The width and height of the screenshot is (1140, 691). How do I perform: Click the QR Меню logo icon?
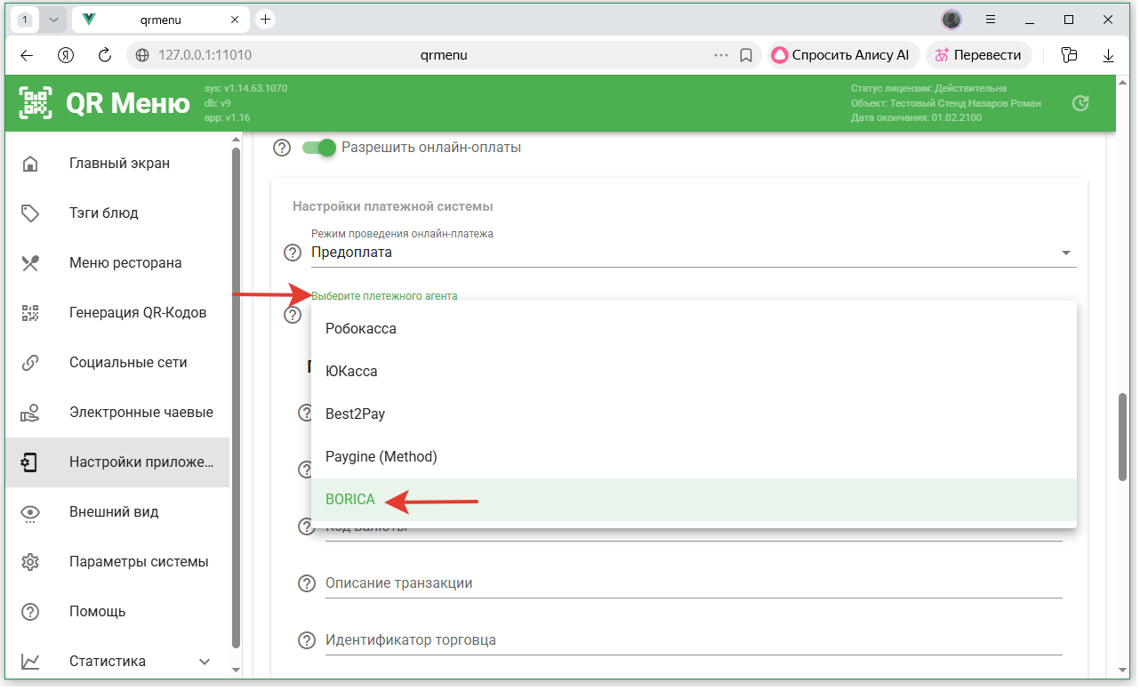(x=36, y=103)
